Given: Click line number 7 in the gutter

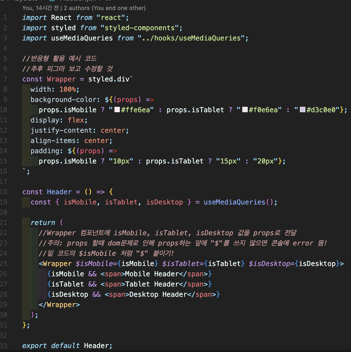Looking at the screenshot, I should (x=5, y=79).
